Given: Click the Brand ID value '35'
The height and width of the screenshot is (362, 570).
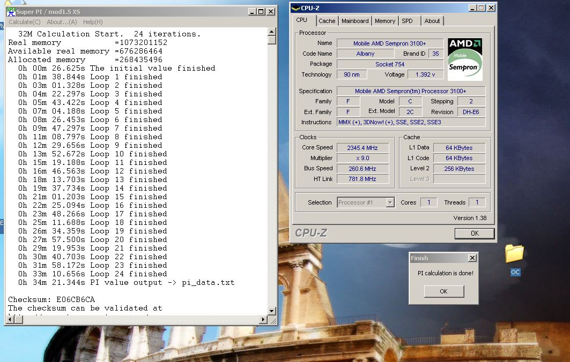Looking at the screenshot, I should click(x=436, y=54).
